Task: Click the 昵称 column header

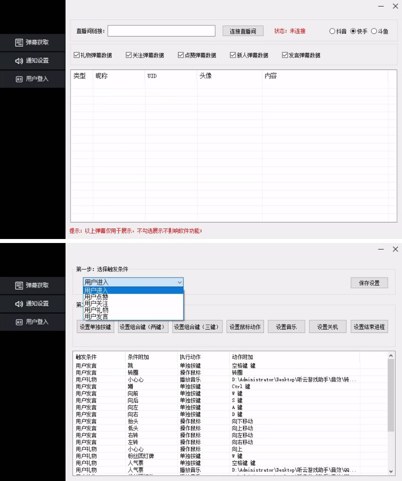Action: (x=119, y=76)
